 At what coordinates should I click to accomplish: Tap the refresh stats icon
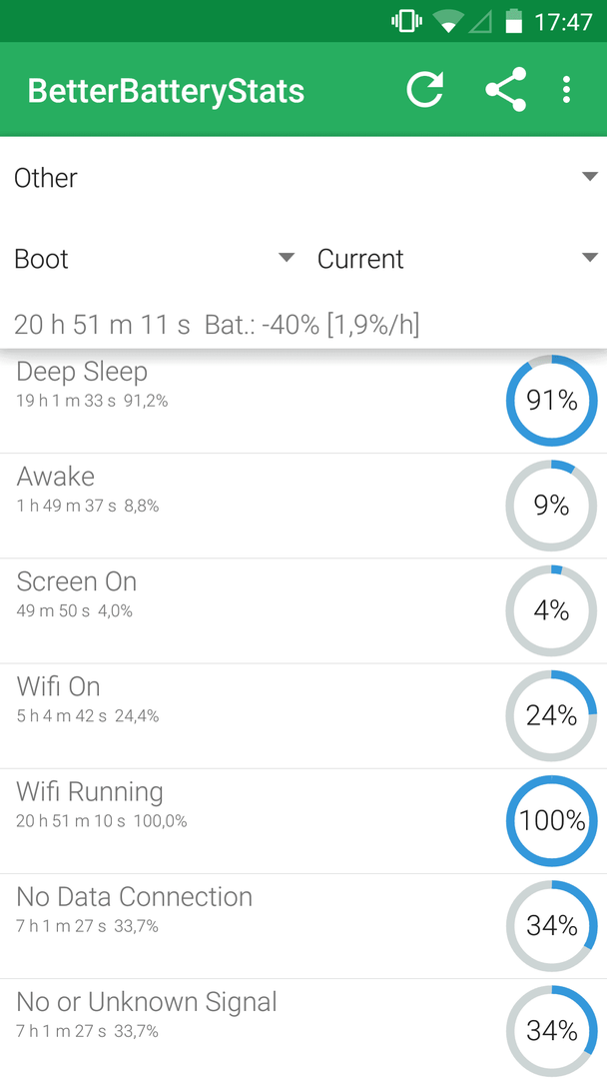(424, 90)
